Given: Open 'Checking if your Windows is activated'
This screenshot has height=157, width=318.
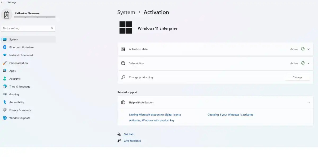Looking at the screenshot, I should point(230,114).
